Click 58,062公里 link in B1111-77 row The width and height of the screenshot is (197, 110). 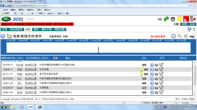point(31,74)
